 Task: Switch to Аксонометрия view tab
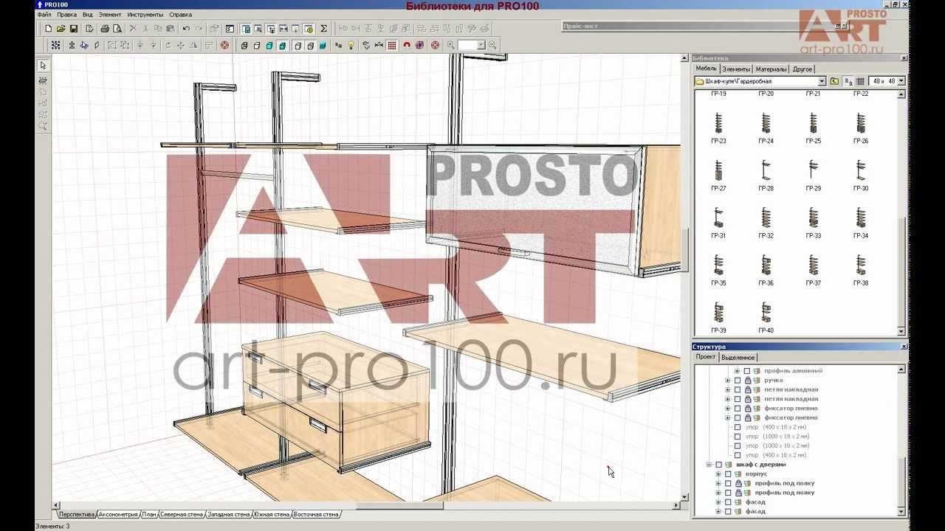(x=118, y=514)
